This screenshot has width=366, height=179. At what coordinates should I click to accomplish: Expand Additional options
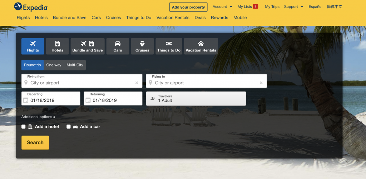(38, 117)
